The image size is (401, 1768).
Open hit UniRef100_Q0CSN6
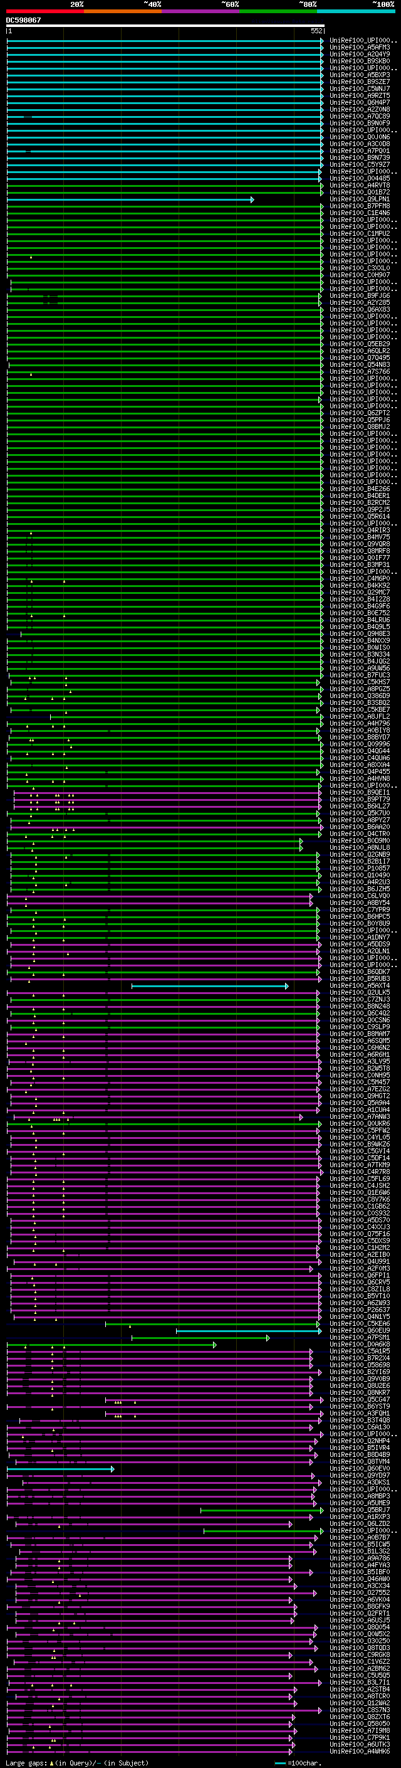tap(360, 1020)
